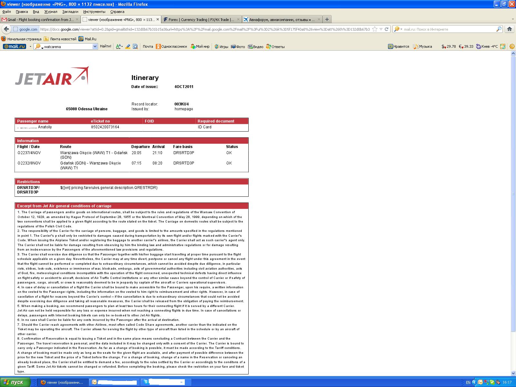This screenshot has width=516, height=387.
Task: Open the Закладки menu
Action: (x=70, y=12)
